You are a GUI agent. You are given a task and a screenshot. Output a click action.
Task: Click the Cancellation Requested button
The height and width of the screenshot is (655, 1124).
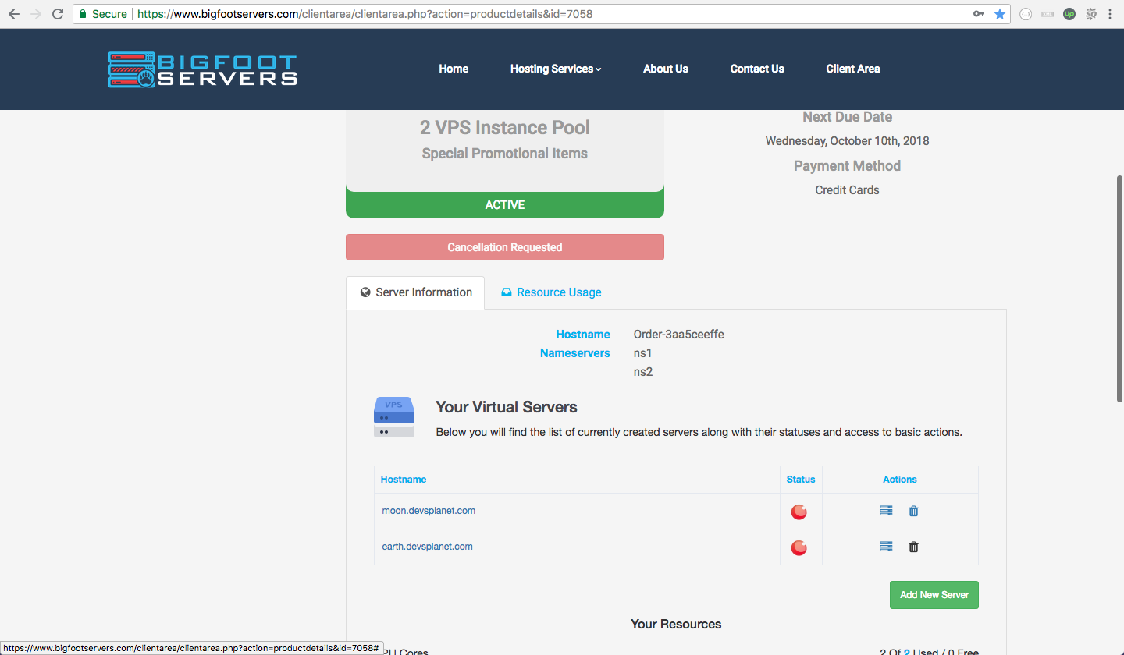pos(505,247)
